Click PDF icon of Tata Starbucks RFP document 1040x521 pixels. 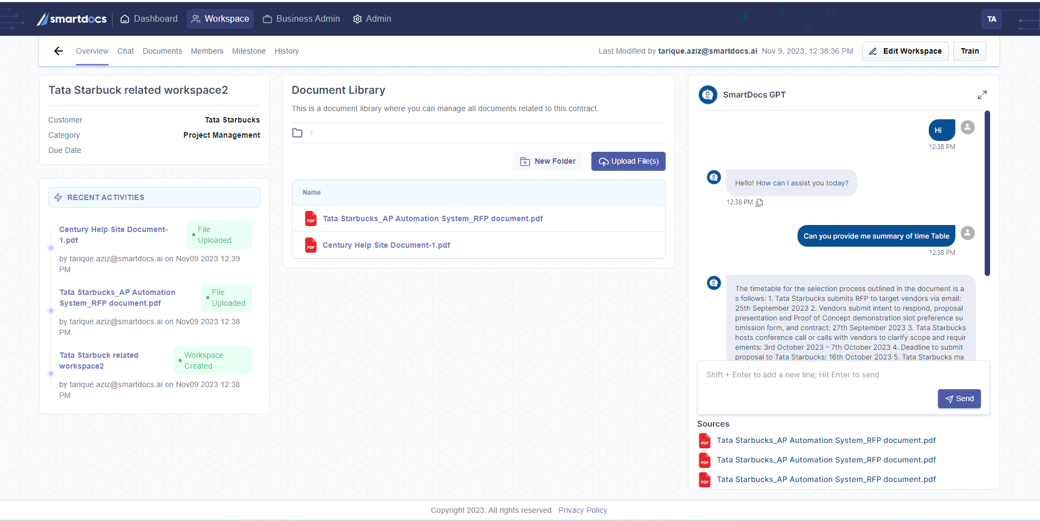point(310,219)
